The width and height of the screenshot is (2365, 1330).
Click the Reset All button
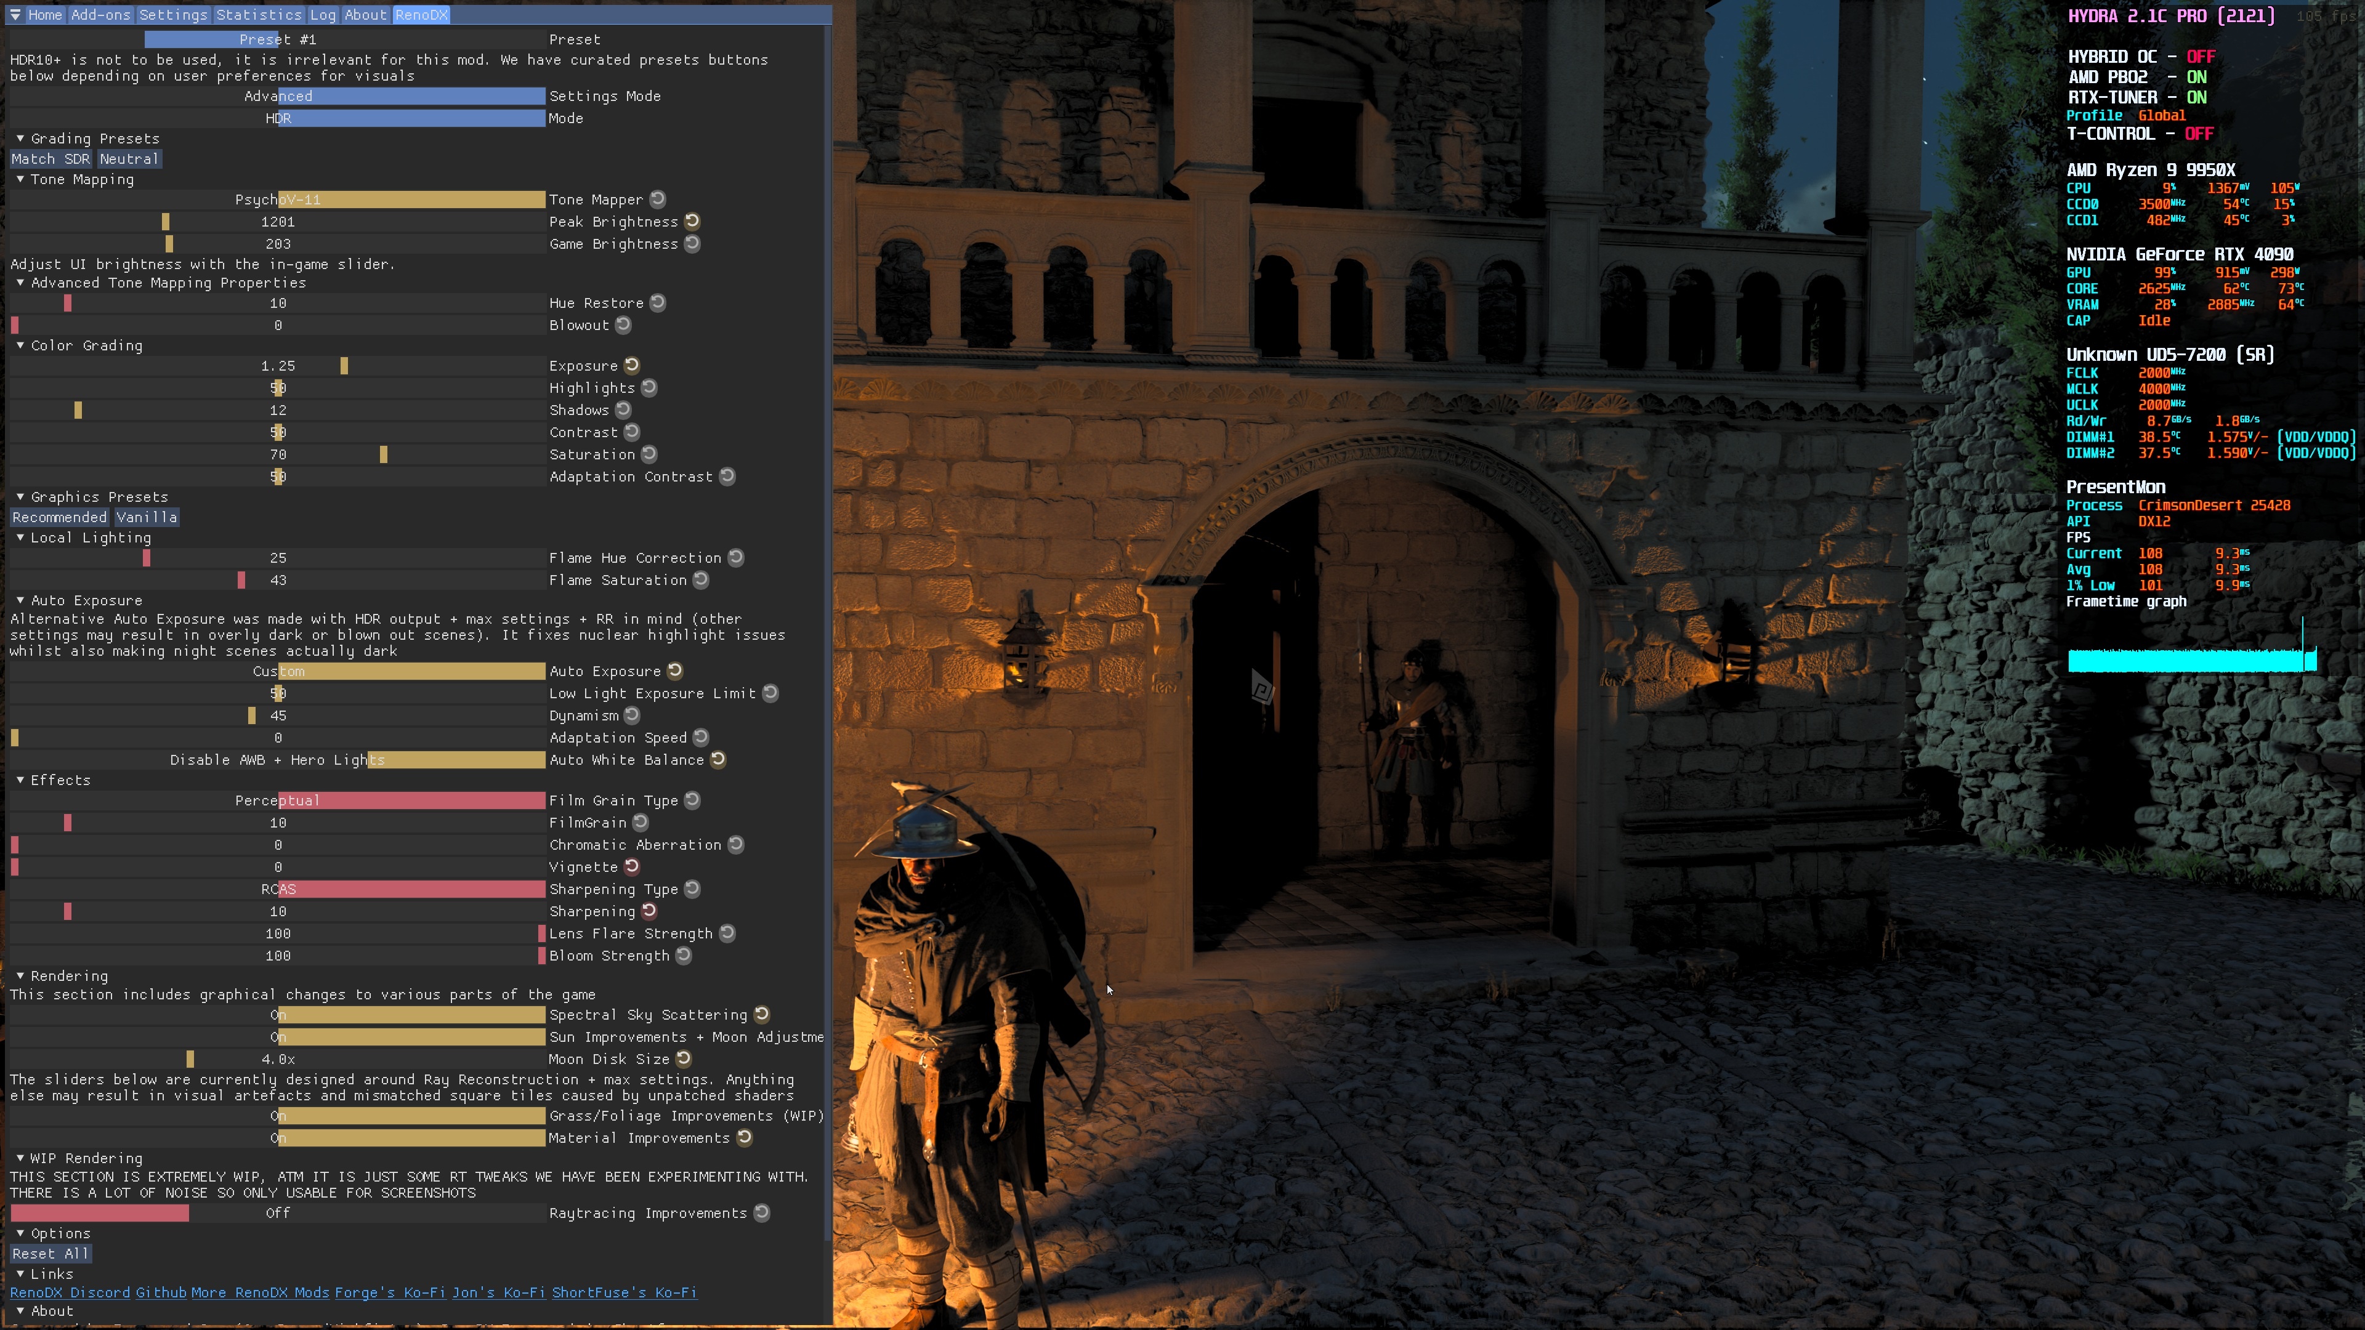pos(51,1254)
